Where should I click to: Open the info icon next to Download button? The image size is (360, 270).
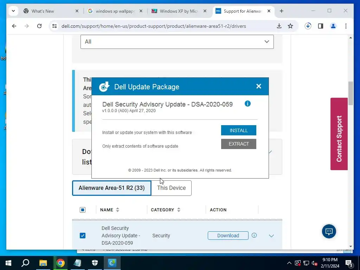tap(254, 235)
